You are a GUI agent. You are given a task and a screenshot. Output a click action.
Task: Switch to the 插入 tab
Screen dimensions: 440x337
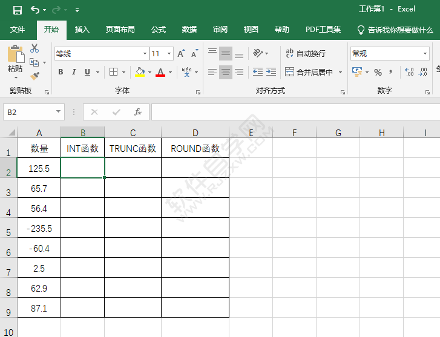pyautogui.click(x=82, y=30)
